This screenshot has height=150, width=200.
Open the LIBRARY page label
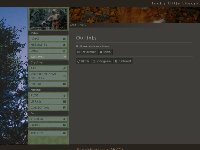(x=36, y=101)
